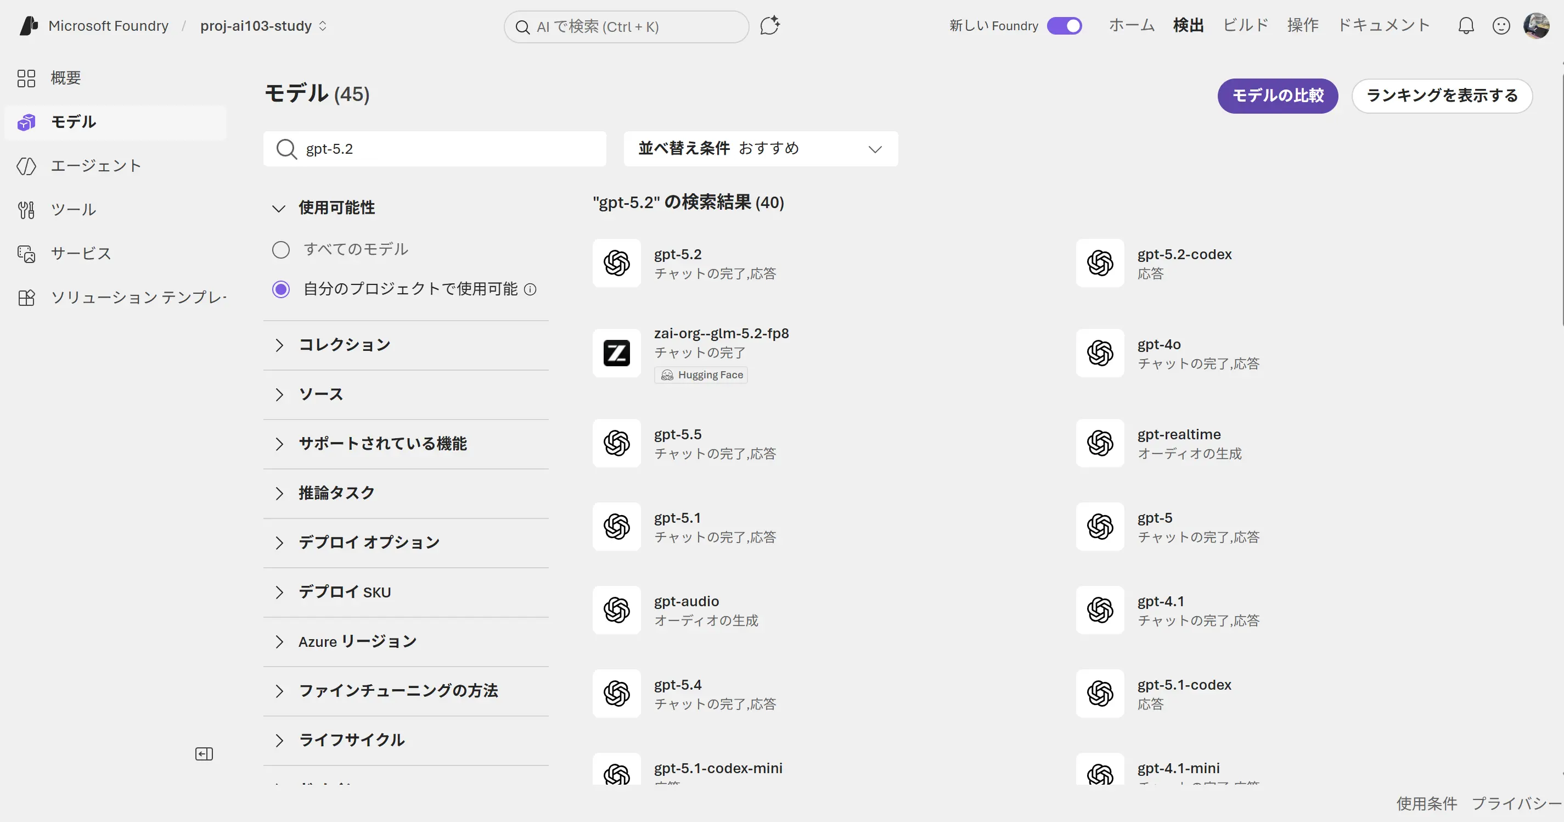Click the feedback smiley icon

pyautogui.click(x=1501, y=25)
